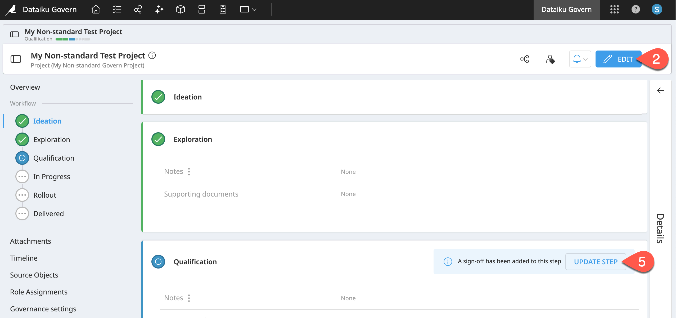676x318 pixels.
Task: Select Qualification step in Workflow list
Action: coord(53,158)
